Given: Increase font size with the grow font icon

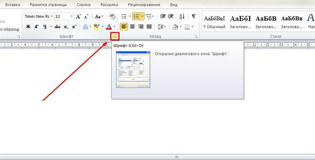Looking at the screenshot, I should pos(79,17).
